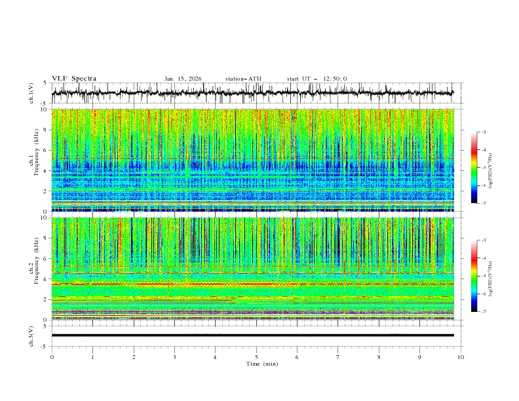Screen dimensions: 519x401
Task: Click time axis tick label "3"
Action: pyautogui.click(x=174, y=357)
